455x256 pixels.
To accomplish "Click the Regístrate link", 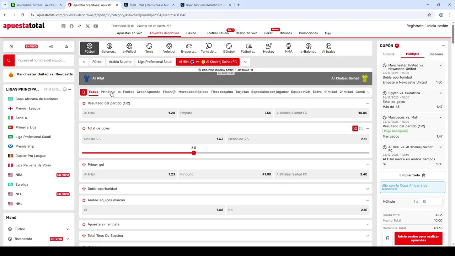I will pos(415,26).
